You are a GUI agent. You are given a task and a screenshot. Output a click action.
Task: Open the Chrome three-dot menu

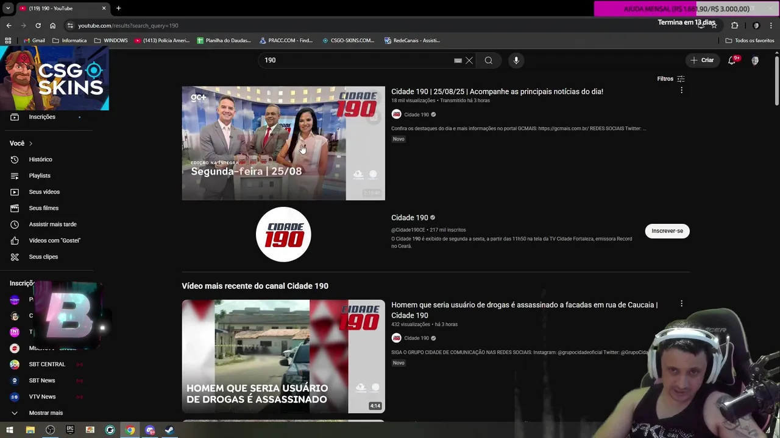click(771, 26)
